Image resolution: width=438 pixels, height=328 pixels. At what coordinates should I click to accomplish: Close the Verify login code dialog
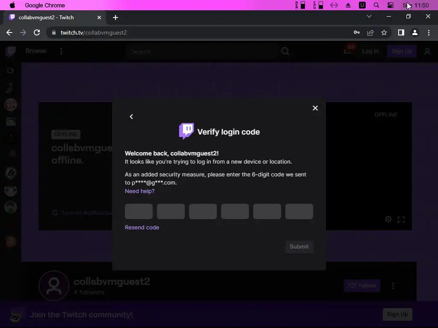[x=315, y=108]
